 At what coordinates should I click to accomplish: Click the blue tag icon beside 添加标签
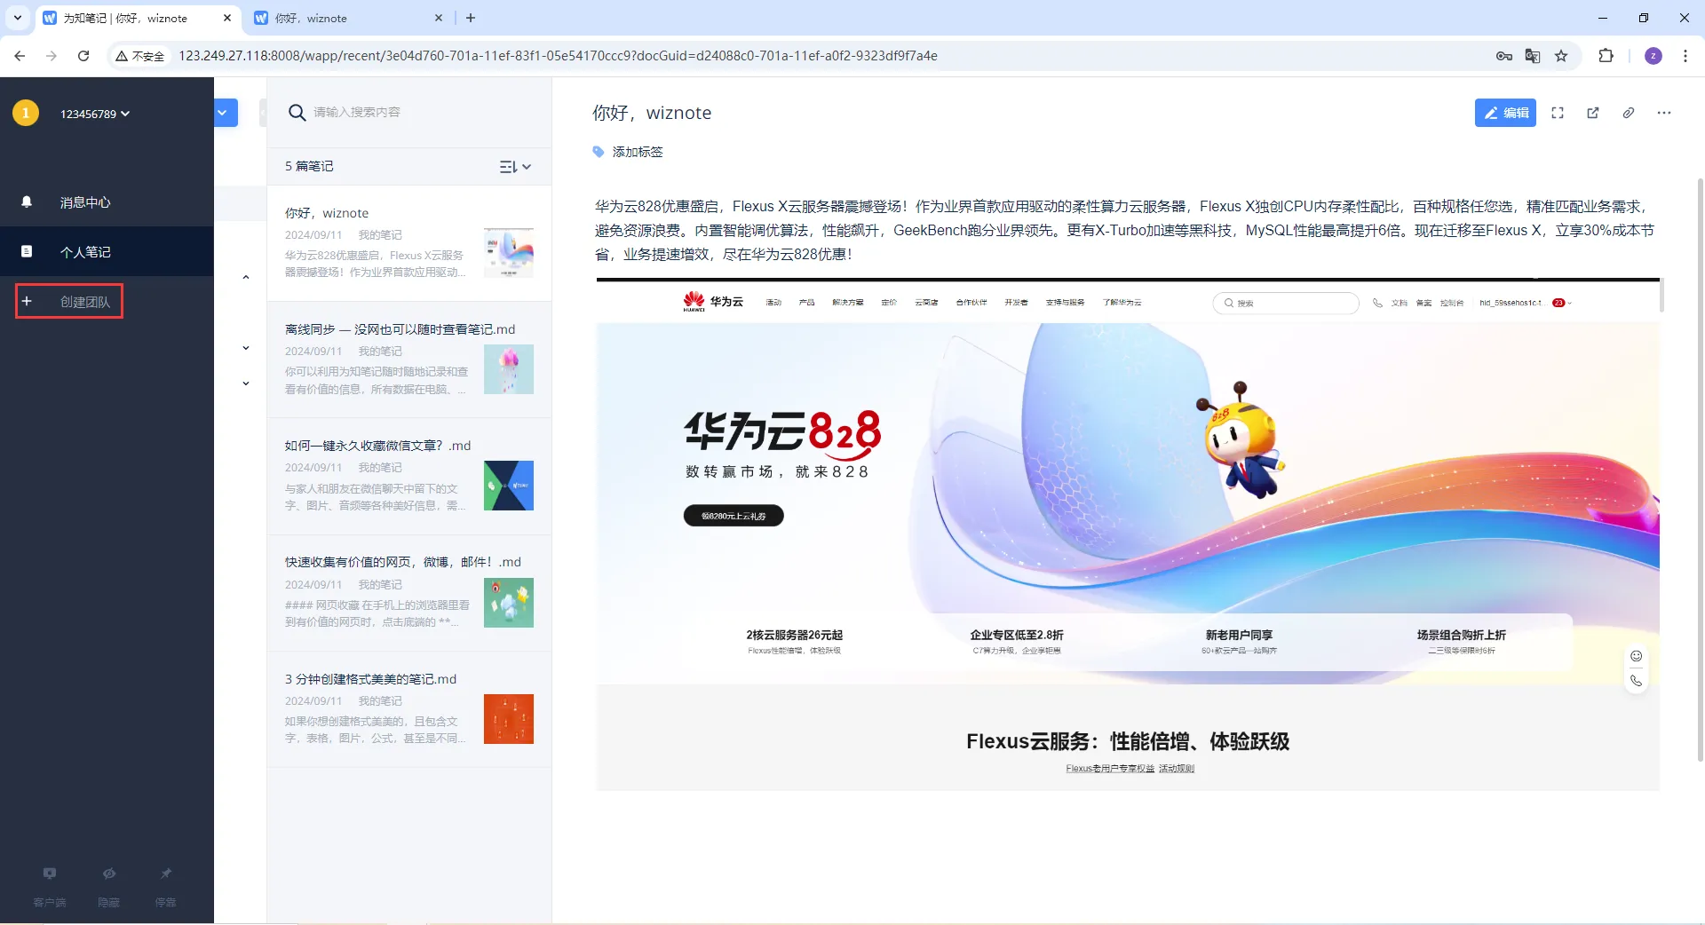(599, 152)
